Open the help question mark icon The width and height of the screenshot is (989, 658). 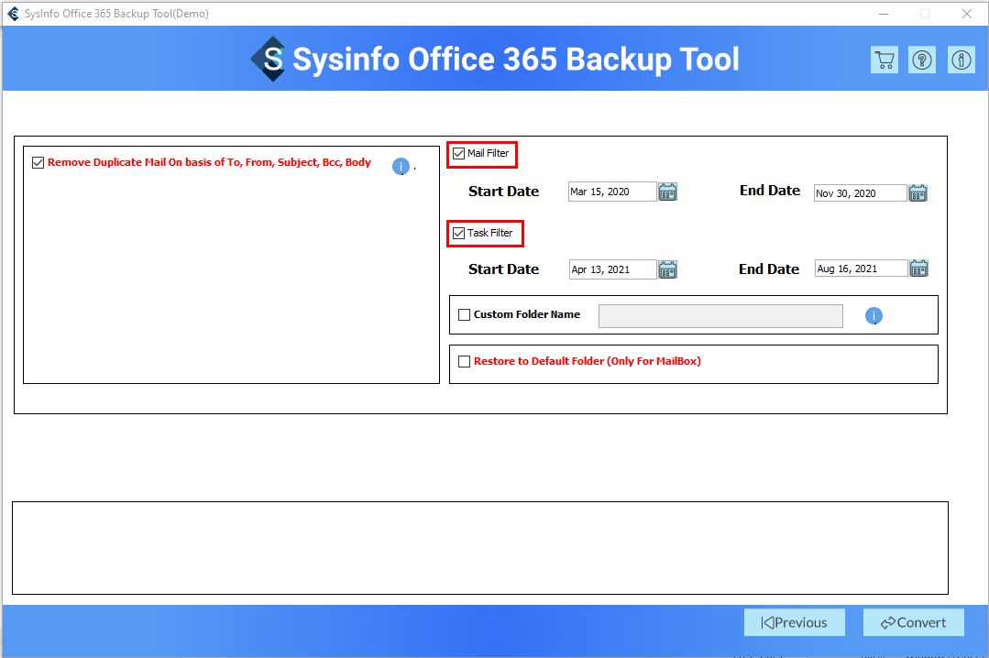(922, 60)
